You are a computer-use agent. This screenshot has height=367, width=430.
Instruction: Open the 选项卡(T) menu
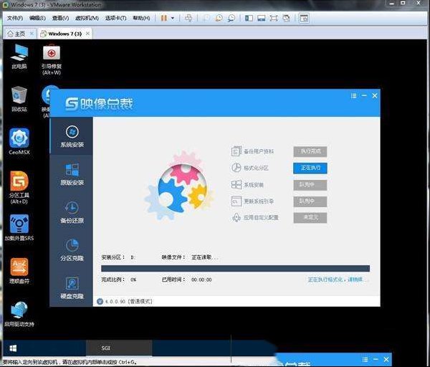point(115,19)
